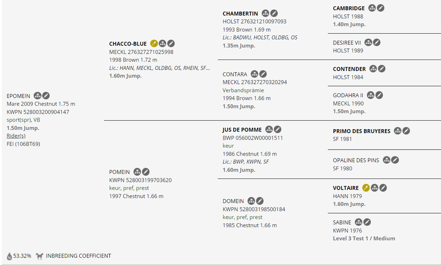
Task: Click the blood percentage droplet icon
Action: point(9,256)
